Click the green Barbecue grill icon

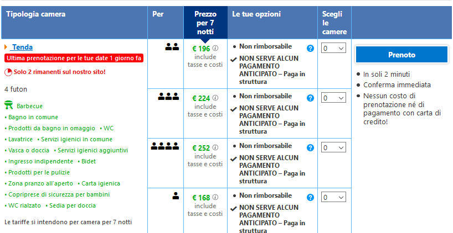pyautogui.click(x=8, y=105)
